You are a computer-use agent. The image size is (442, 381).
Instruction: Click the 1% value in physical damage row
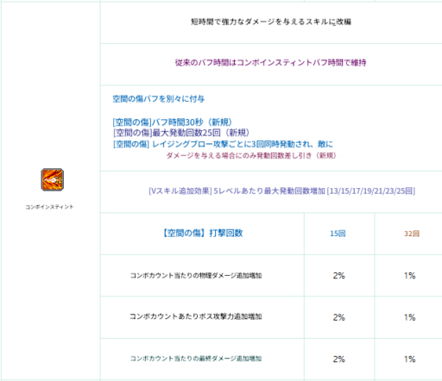click(410, 276)
